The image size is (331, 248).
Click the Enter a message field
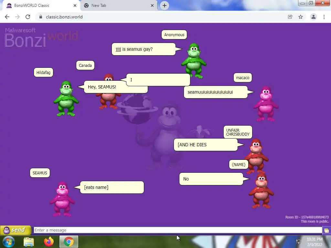[x=178, y=230]
